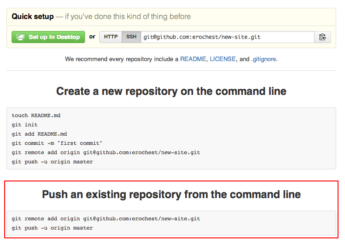Open the .gitignore link

[264, 59]
